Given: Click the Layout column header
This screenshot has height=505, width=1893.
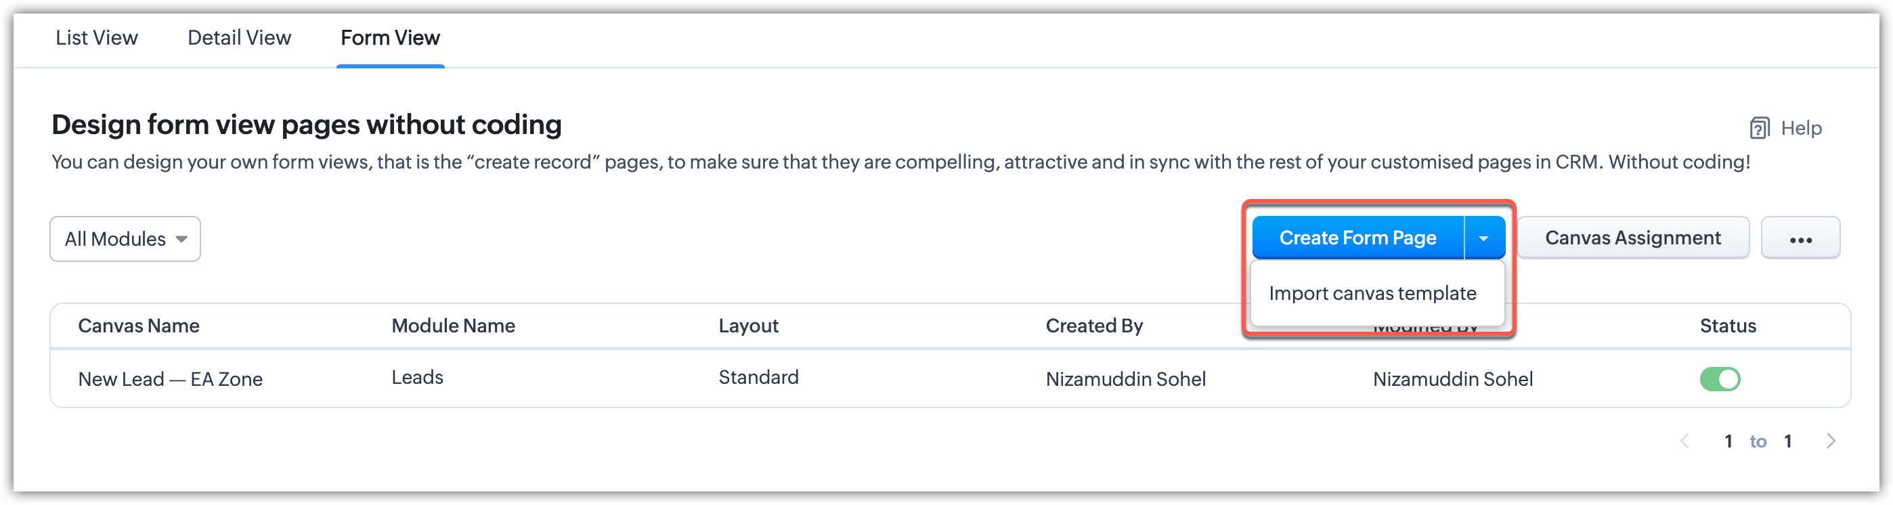Looking at the screenshot, I should pos(748,326).
